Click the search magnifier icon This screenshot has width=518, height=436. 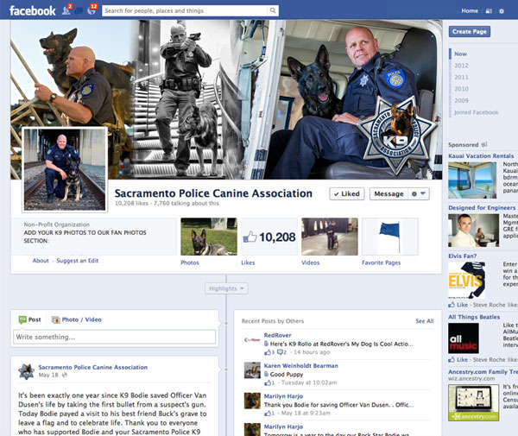tap(273, 10)
